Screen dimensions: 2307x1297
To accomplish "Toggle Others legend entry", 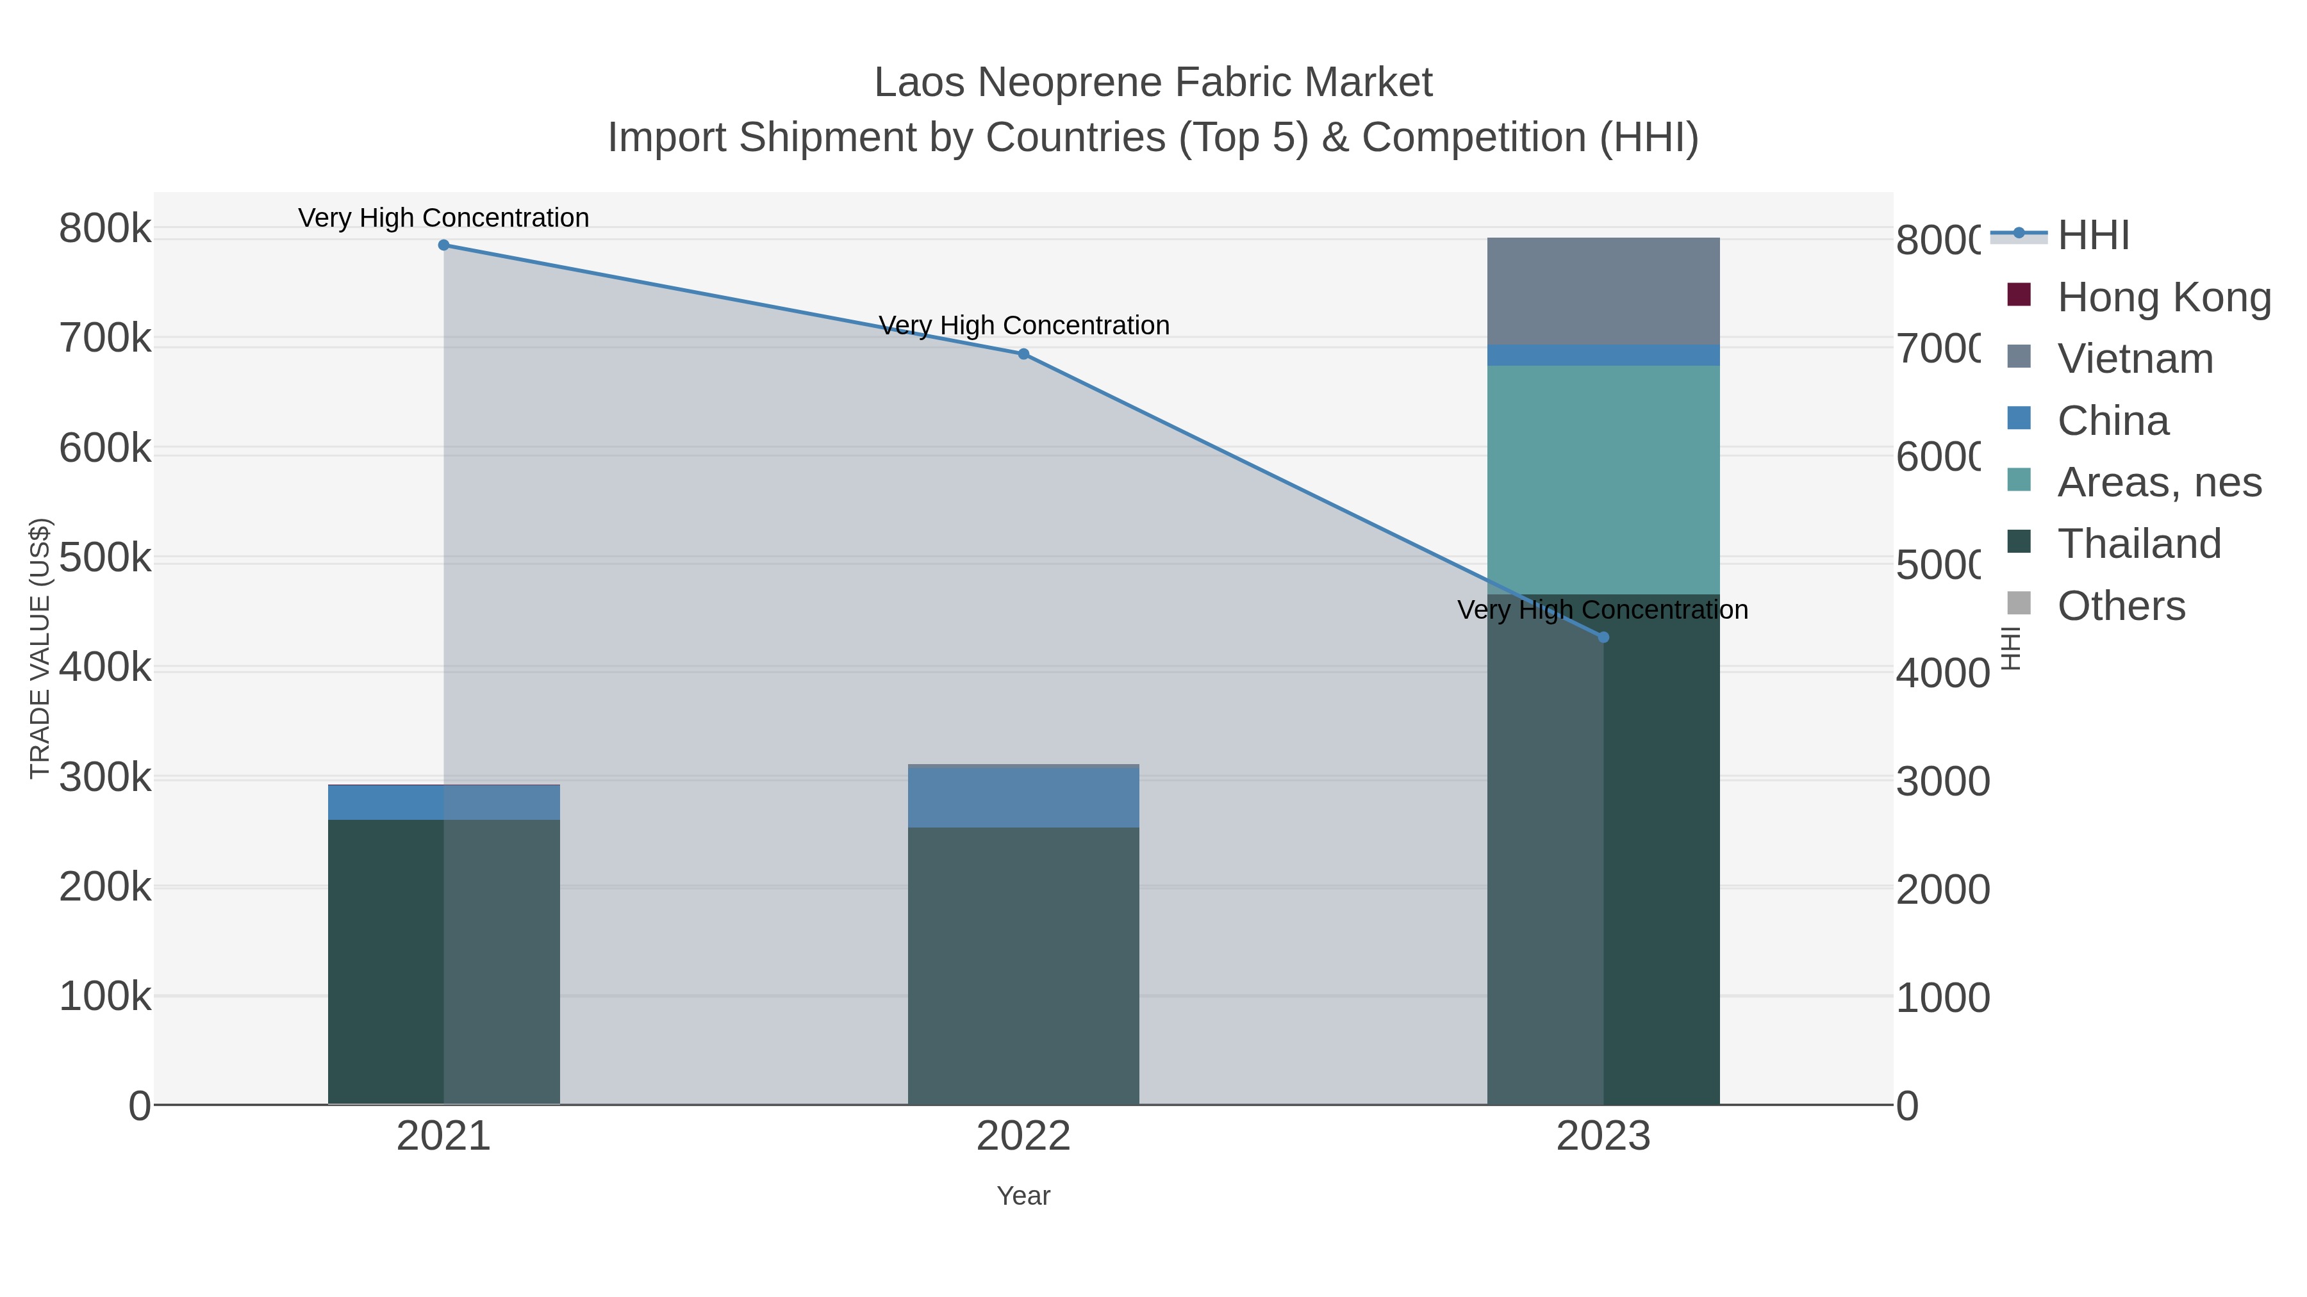I will [x=2096, y=605].
